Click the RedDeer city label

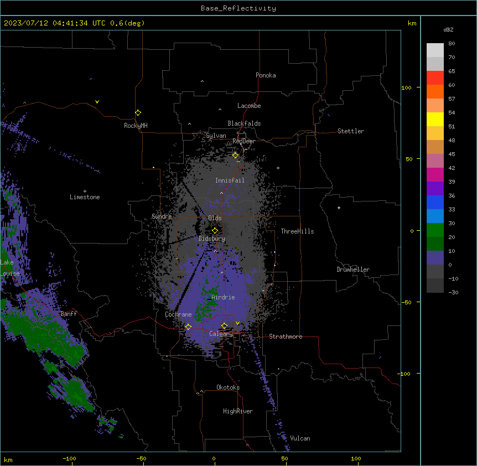[243, 141]
